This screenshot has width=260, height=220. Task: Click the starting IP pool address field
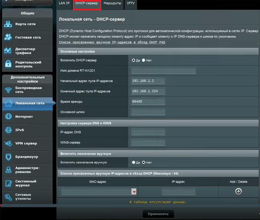coord(148,81)
